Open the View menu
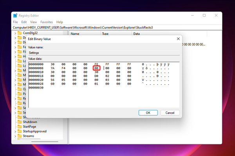This screenshot has height=156, width=235. [x=33, y=22]
